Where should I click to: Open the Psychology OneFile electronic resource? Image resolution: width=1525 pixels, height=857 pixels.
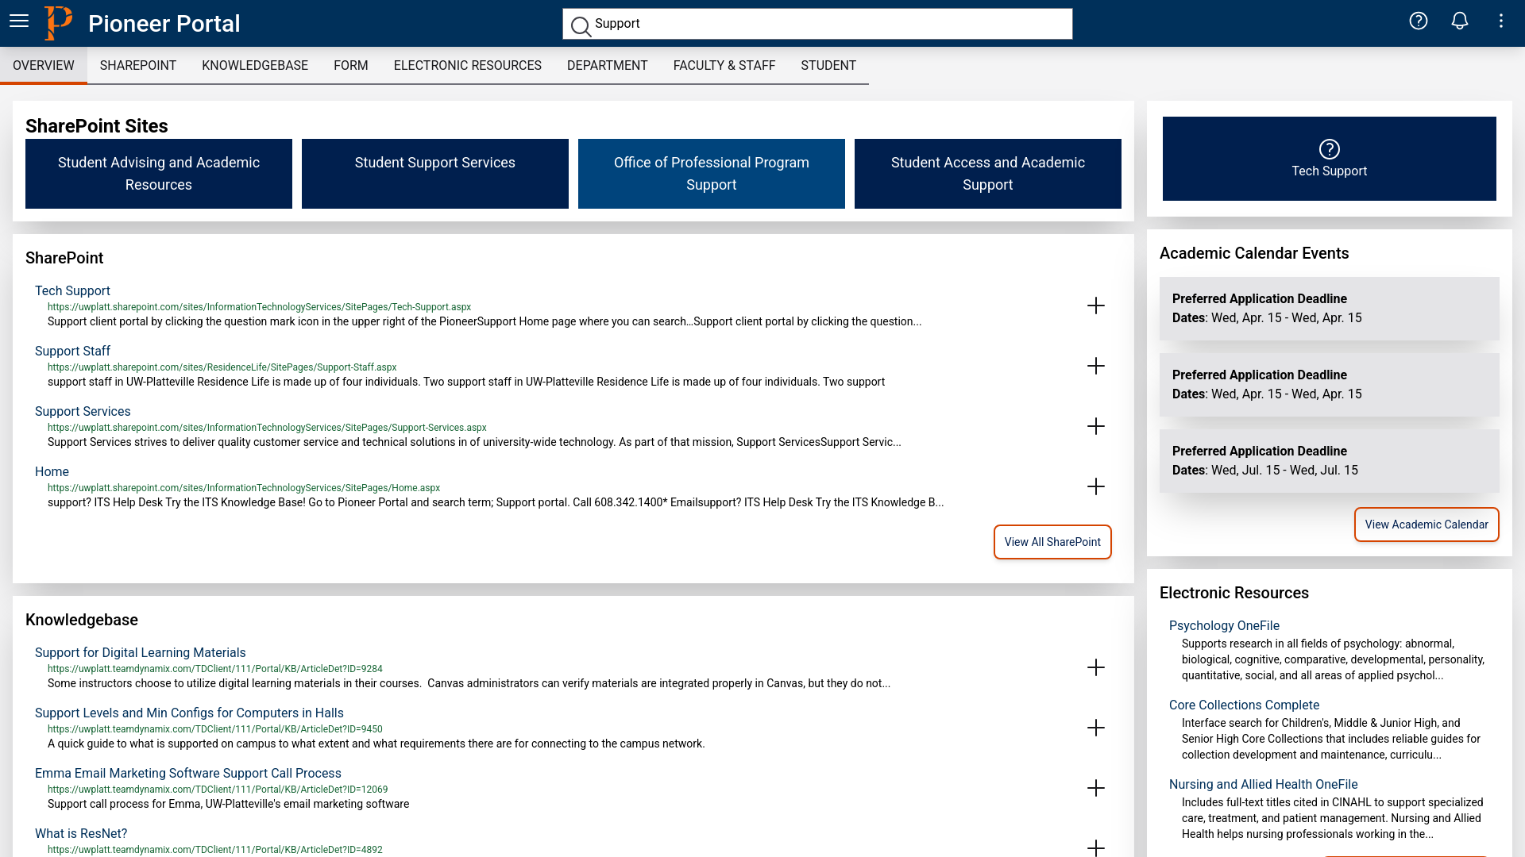click(x=1223, y=624)
